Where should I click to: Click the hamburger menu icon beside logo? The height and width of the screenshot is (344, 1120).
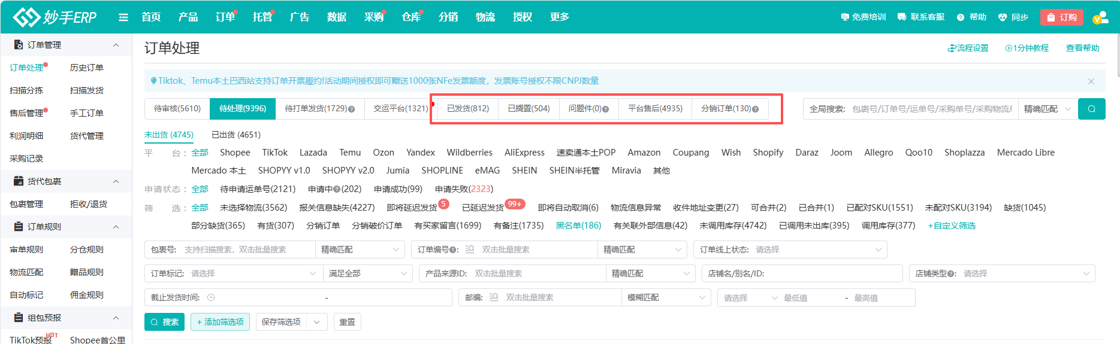click(123, 17)
